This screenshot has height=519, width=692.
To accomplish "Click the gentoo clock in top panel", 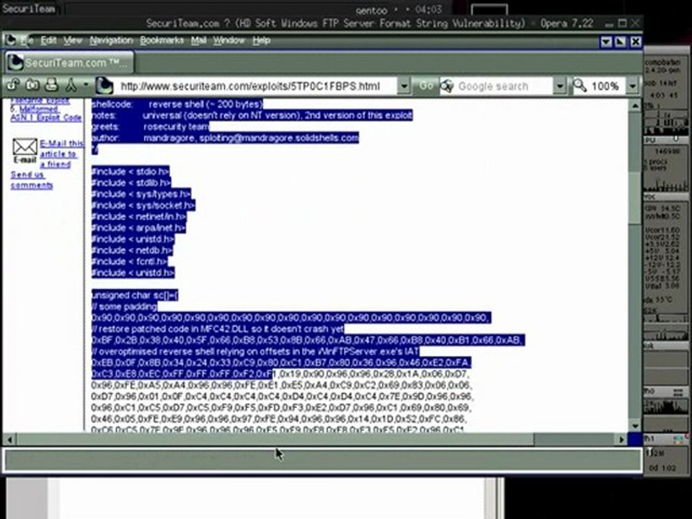I will point(398,9).
